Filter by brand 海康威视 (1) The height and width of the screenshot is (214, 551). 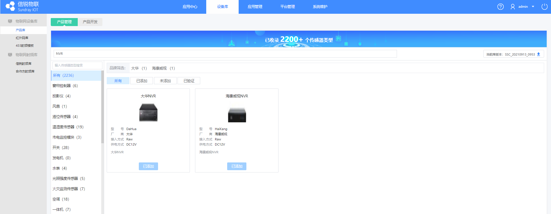click(163, 68)
